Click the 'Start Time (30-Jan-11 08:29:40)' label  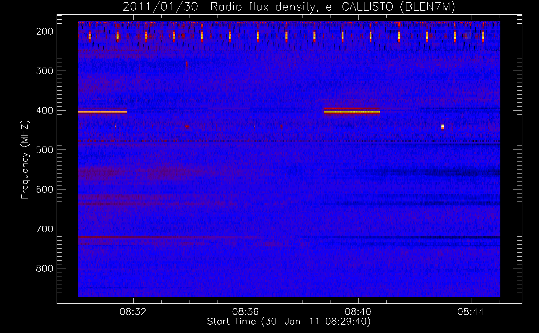(x=289, y=322)
